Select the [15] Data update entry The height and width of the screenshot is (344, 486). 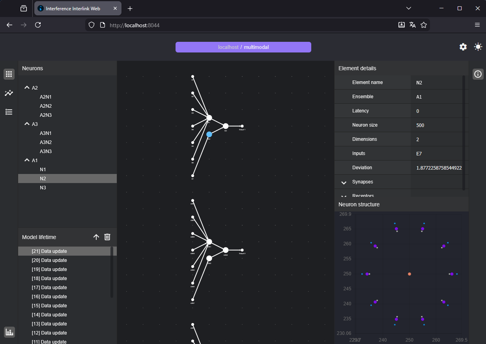[49, 306]
